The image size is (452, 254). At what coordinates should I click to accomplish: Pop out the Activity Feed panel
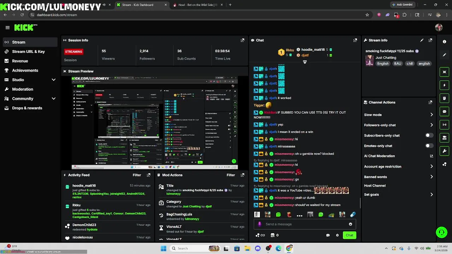tap(148, 175)
